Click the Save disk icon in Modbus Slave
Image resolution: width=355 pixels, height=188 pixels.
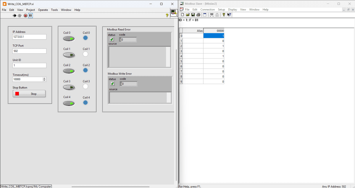tap(193, 15)
